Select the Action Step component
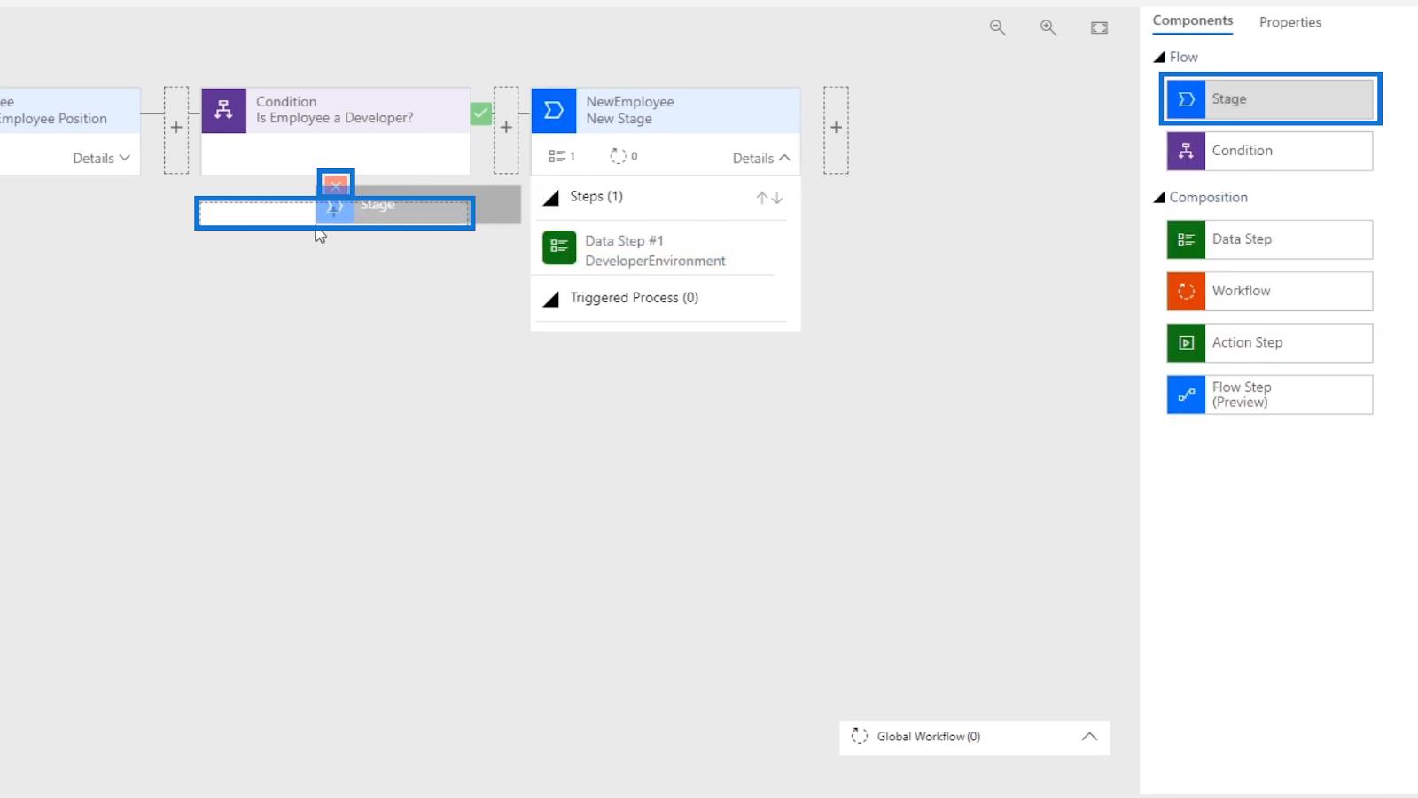 [1270, 342]
